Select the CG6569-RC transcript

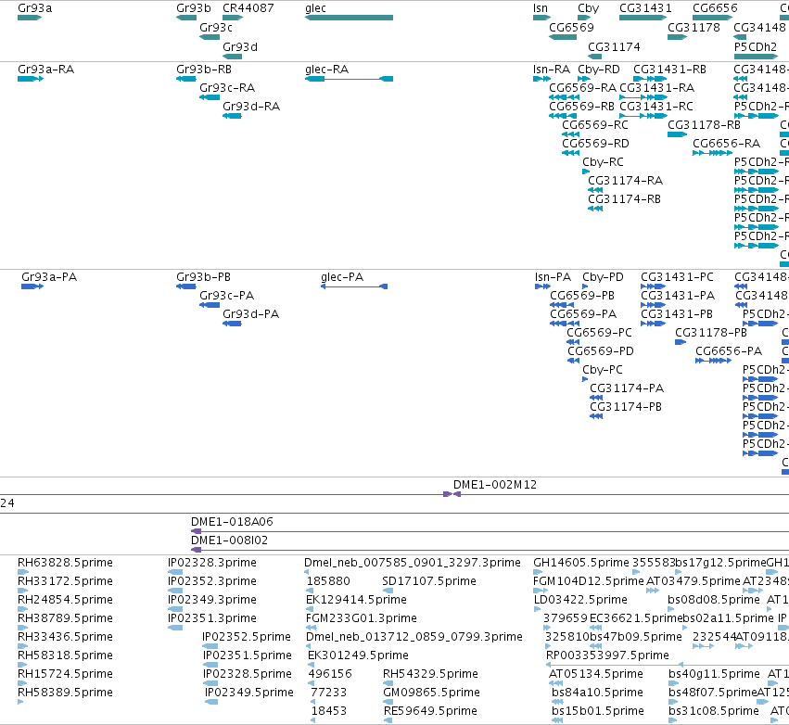pyautogui.click(x=570, y=134)
